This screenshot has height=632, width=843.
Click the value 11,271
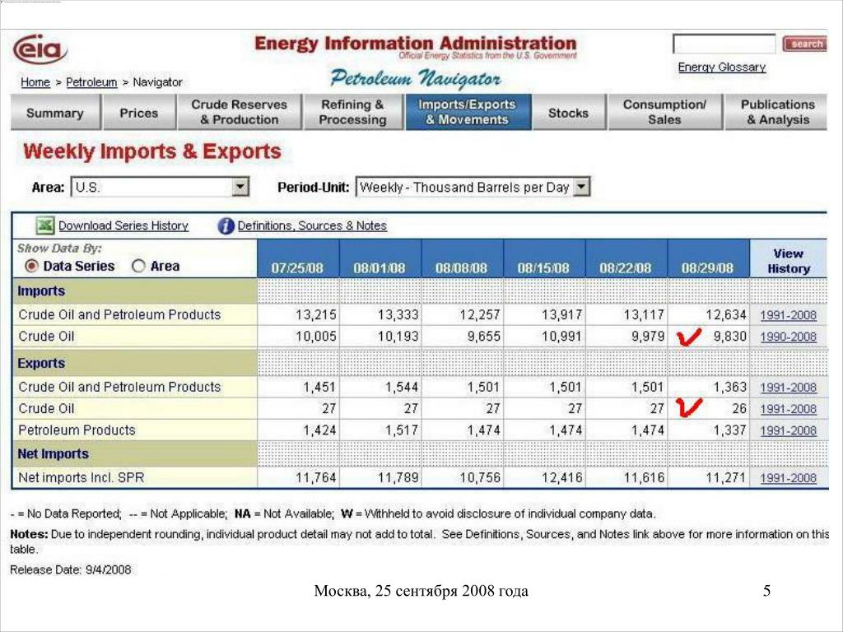click(x=726, y=477)
